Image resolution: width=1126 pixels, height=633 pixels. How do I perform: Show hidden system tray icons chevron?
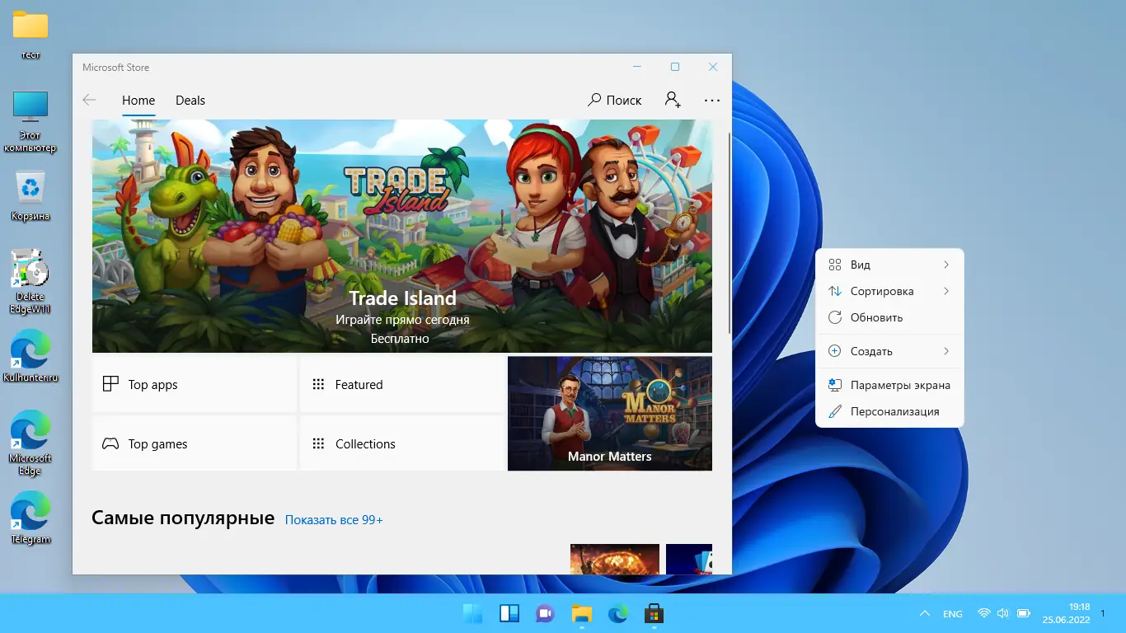[x=924, y=614]
